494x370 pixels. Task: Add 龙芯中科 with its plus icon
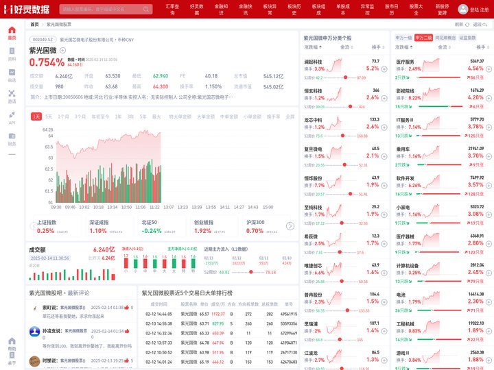(384, 127)
